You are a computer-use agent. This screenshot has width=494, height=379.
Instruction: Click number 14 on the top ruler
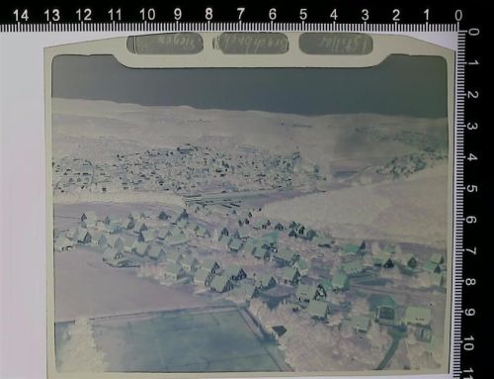click(x=21, y=15)
